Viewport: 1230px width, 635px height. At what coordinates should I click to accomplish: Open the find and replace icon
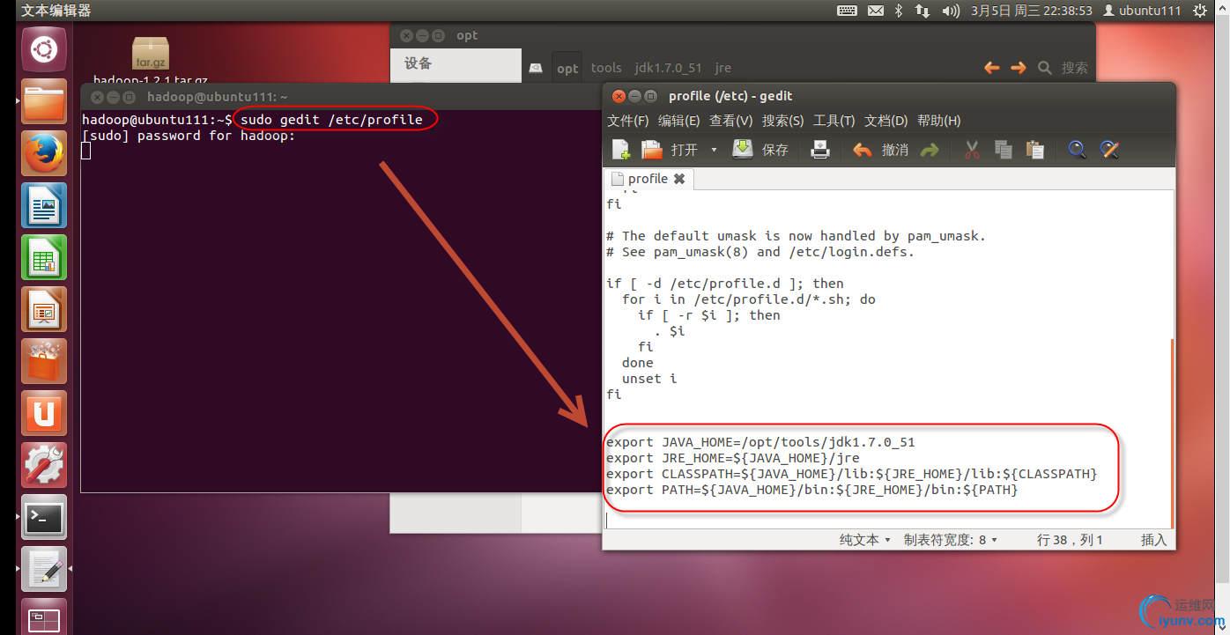pyautogui.click(x=1109, y=150)
